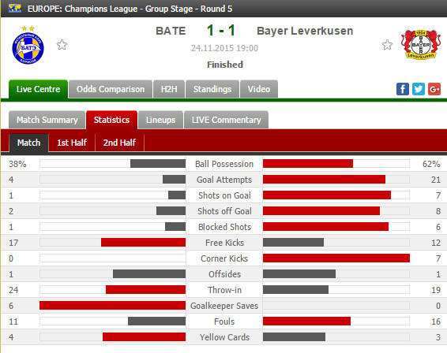Show 1st Half statistics
The width and height of the screenshot is (447, 353).
[x=72, y=143]
